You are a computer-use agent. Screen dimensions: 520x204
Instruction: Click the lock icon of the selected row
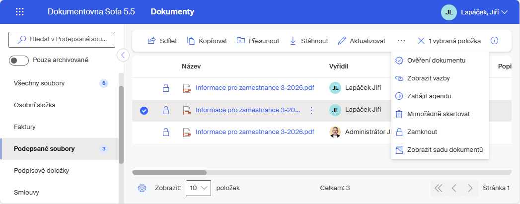165,110
